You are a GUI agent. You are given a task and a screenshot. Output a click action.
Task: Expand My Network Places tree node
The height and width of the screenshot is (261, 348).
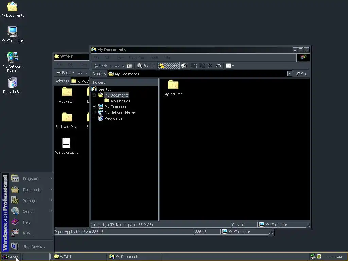click(x=94, y=112)
